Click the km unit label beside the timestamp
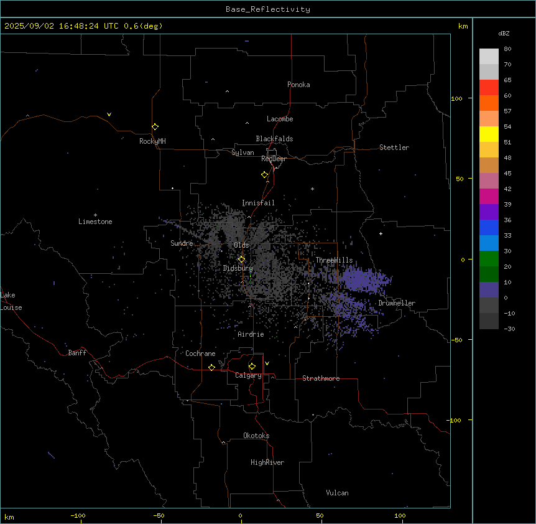536x524 pixels. [x=463, y=26]
